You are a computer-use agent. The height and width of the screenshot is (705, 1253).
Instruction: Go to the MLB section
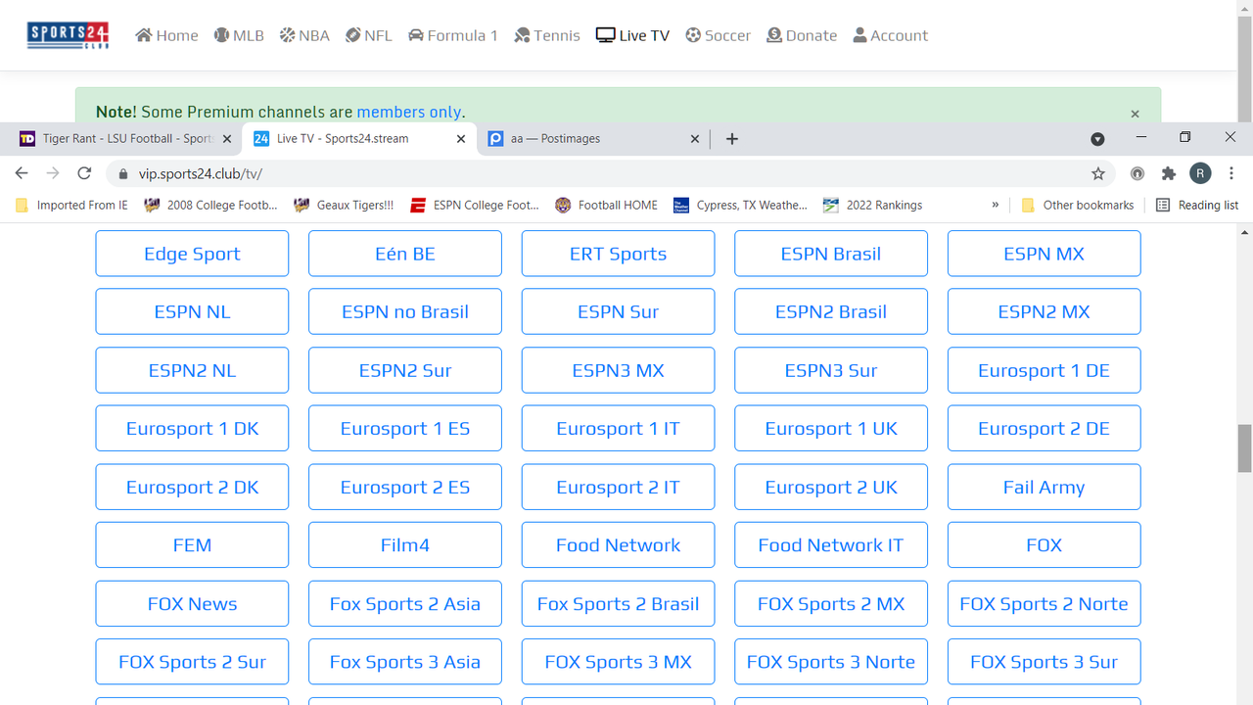click(239, 35)
